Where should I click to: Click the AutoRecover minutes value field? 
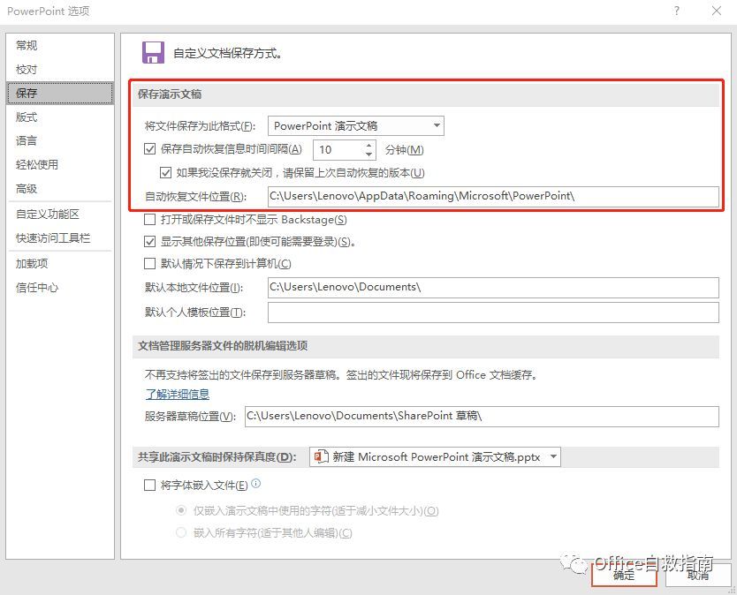coord(338,150)
